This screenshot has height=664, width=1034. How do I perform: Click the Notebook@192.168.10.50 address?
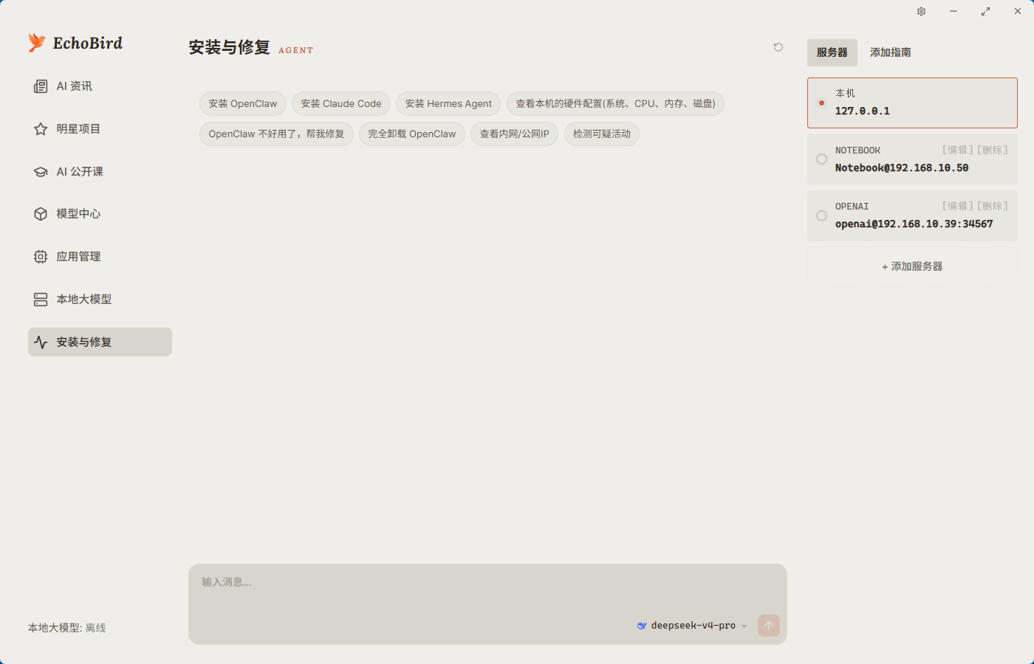[x=902, y=168]
